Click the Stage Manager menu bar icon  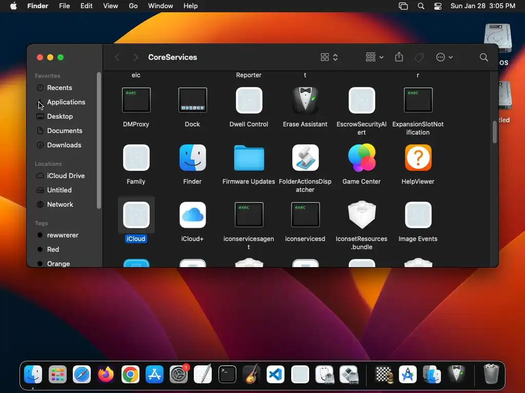click(403, 6)
